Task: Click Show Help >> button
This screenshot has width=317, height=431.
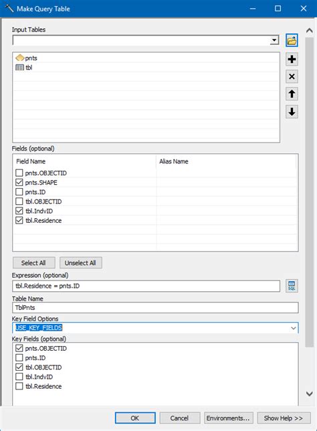Action: tap(284, 418)
